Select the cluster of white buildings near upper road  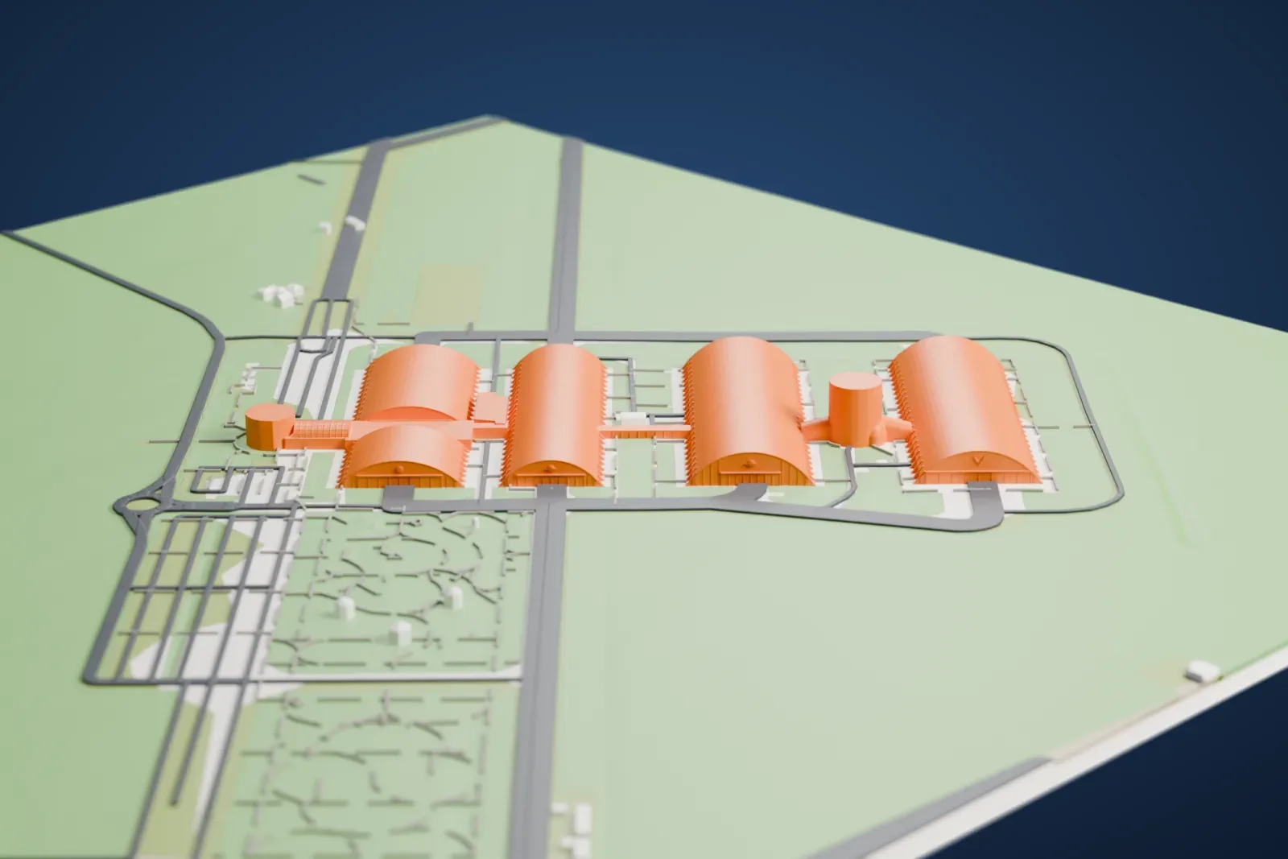coord(280,294)
